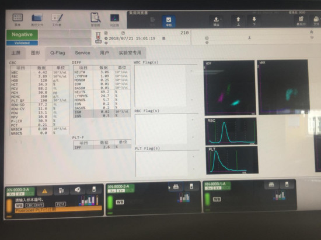
Task: Click the Validate (审核) checkmark button
Action: coord(169,21)
